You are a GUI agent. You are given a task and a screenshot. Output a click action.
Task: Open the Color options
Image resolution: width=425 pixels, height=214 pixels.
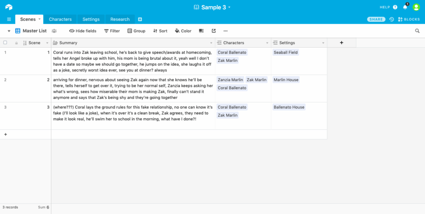(183, 31)
